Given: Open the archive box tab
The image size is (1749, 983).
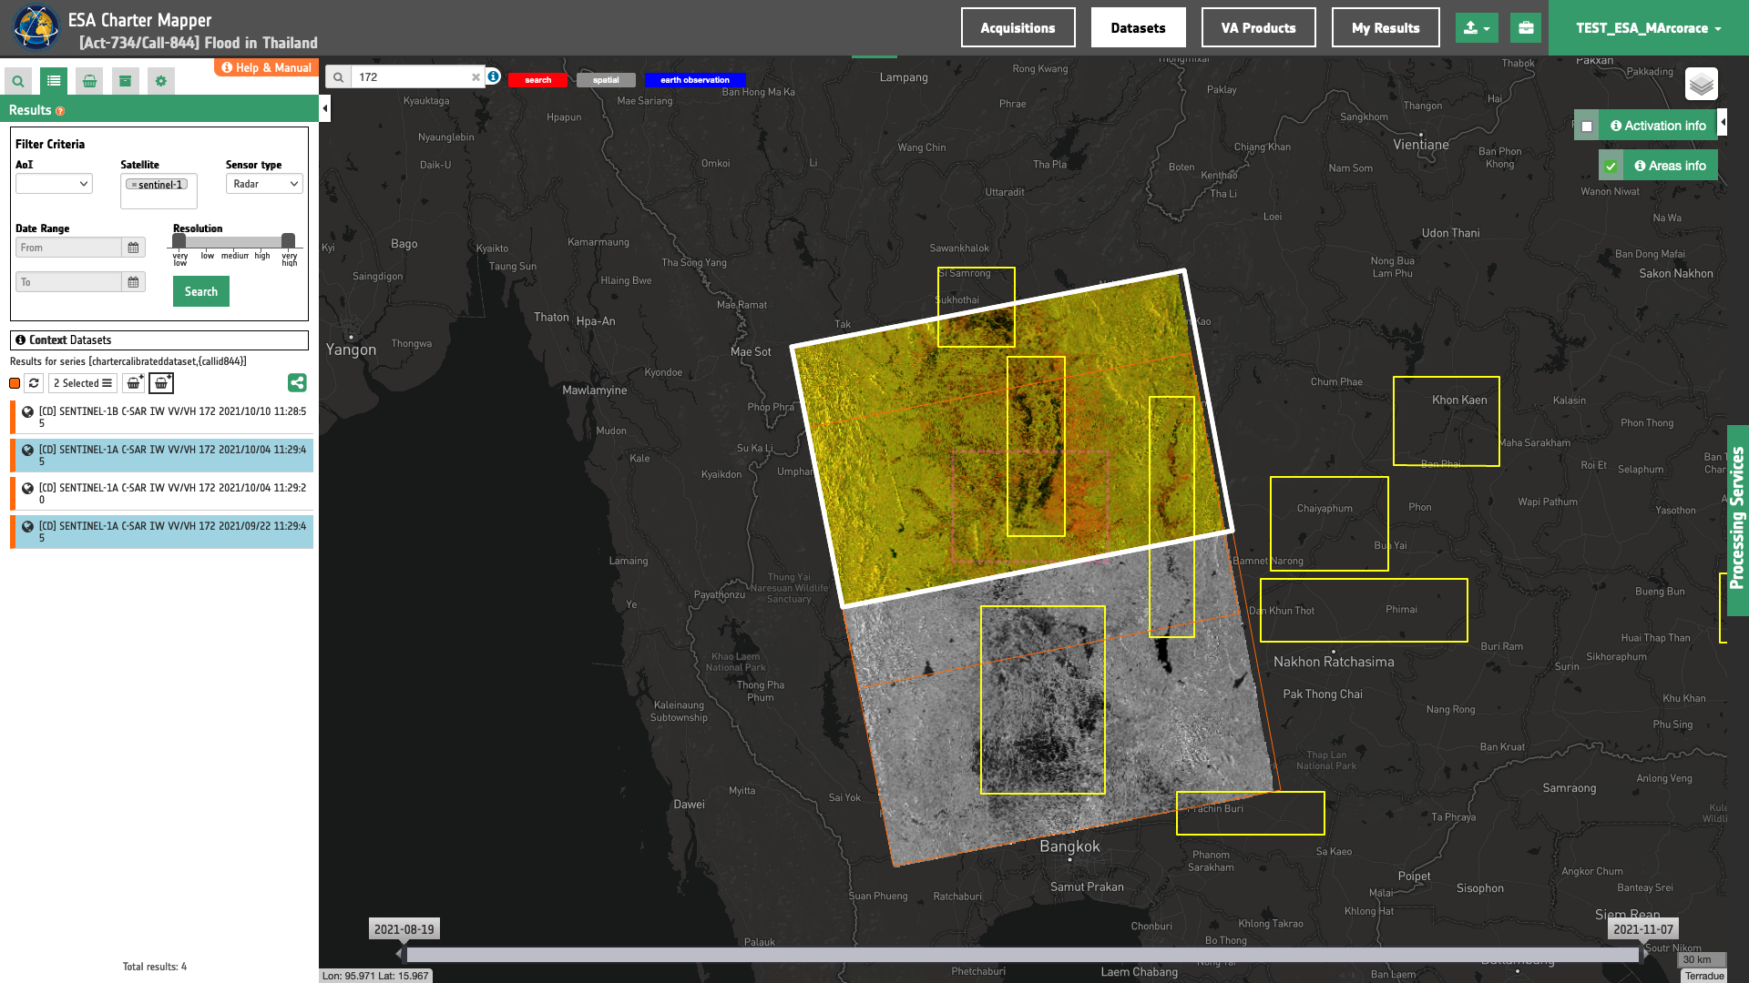Looking at the screenshot, I should (126, 81).
